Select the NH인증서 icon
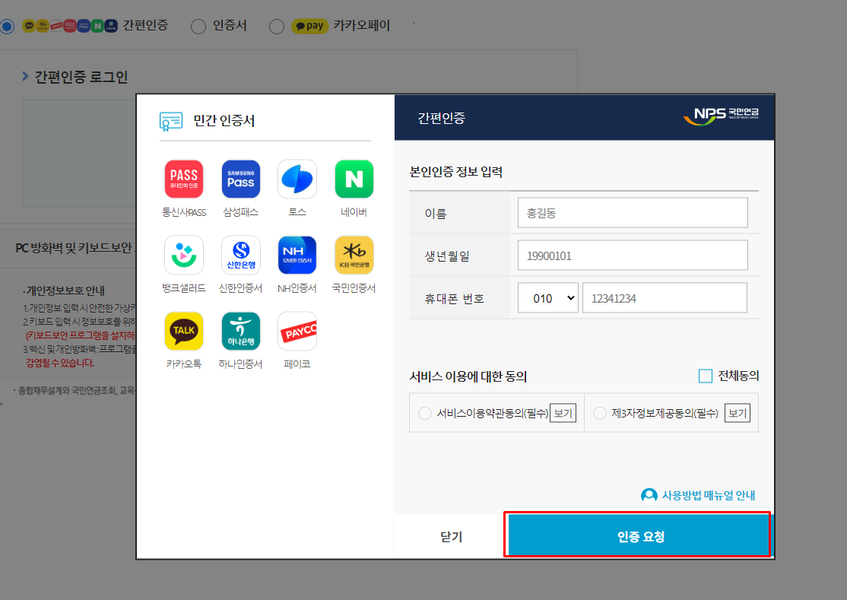 pos(297,255)
